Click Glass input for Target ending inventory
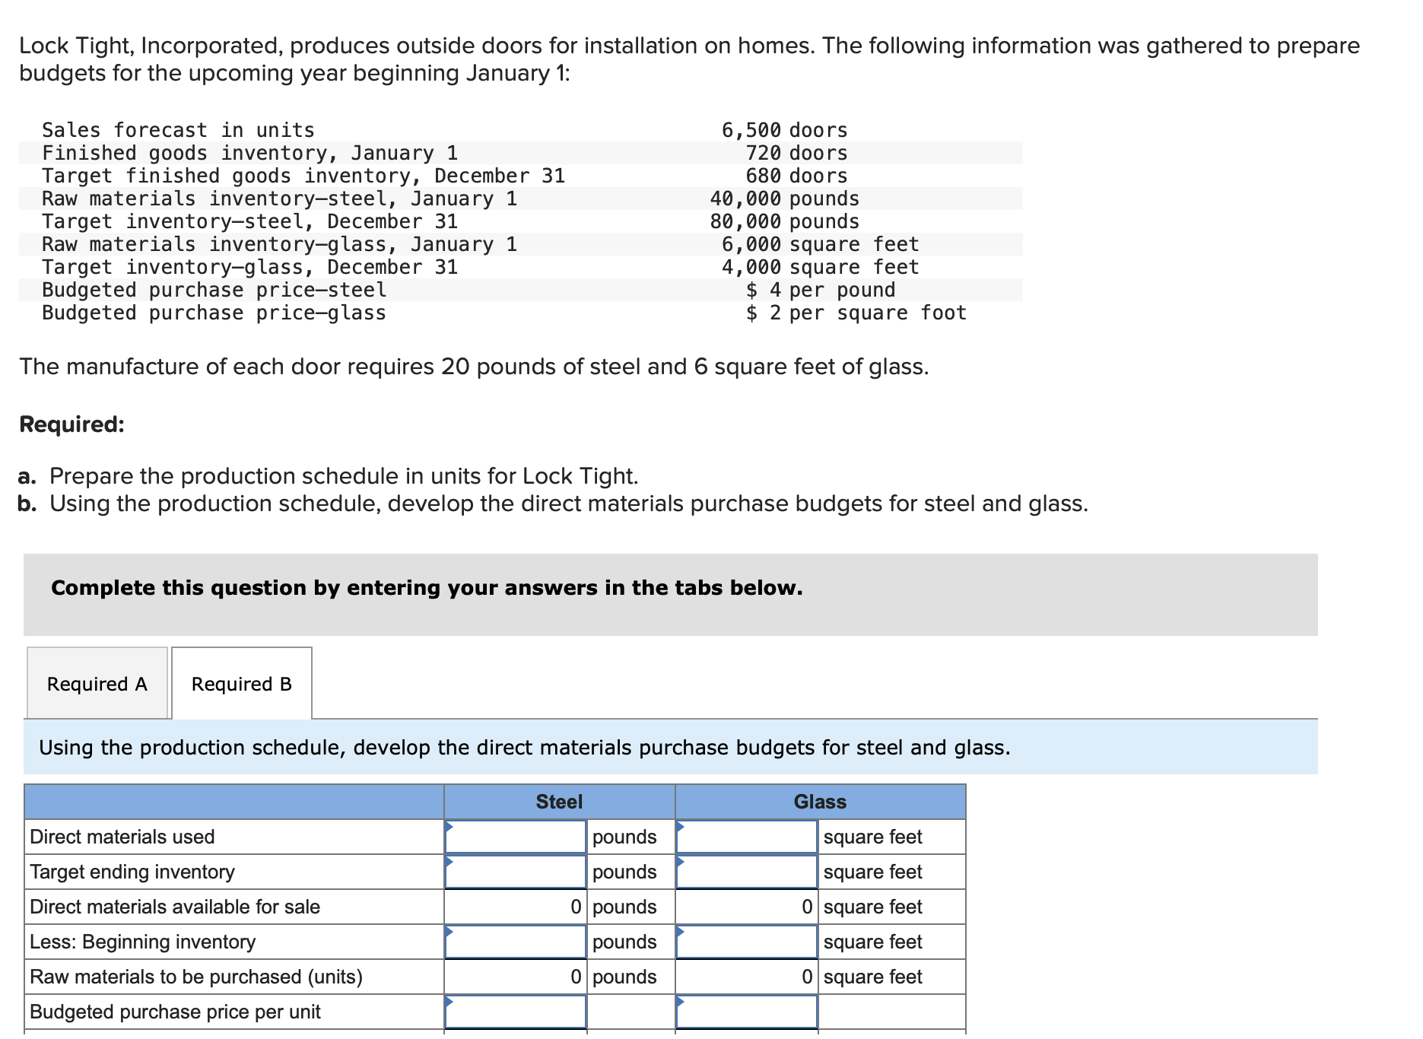1423x1039 pixels. pos(747,872)
